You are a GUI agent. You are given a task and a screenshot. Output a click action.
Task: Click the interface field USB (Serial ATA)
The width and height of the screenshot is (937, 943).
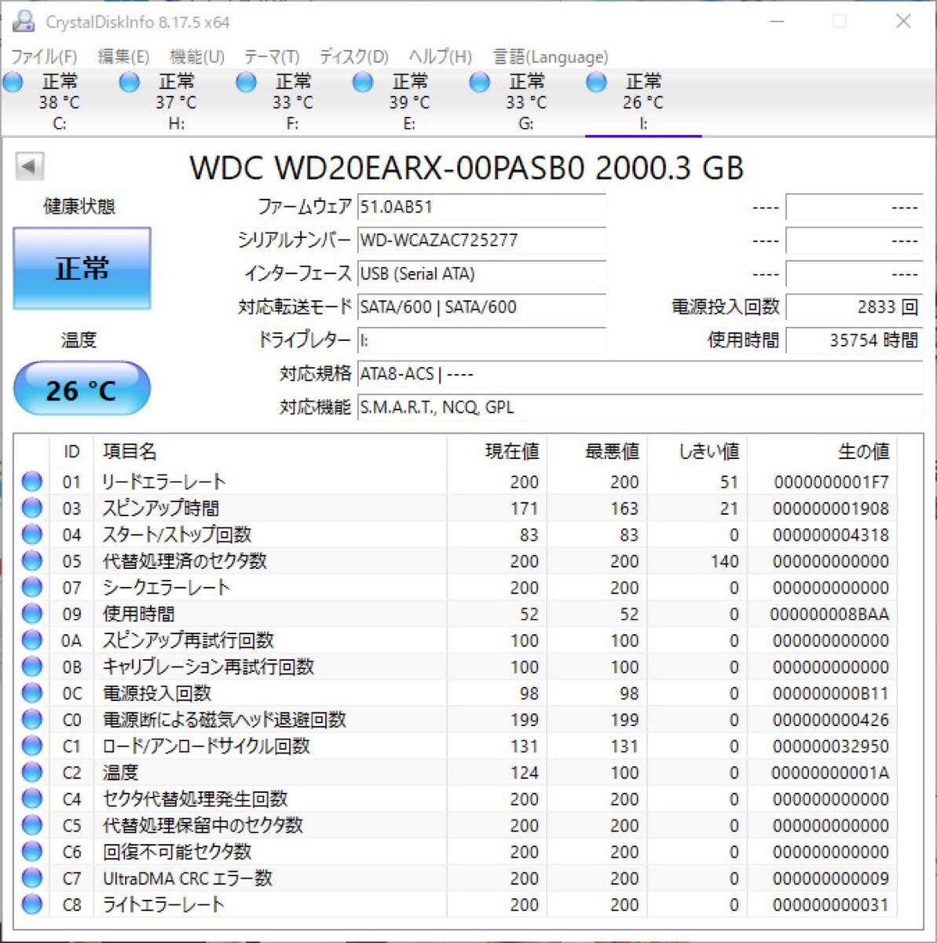pyautogui.click(x=481, y=274)
